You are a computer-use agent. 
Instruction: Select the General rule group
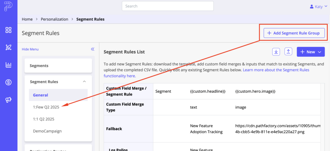pyautogui.click(x=58, y=95)
